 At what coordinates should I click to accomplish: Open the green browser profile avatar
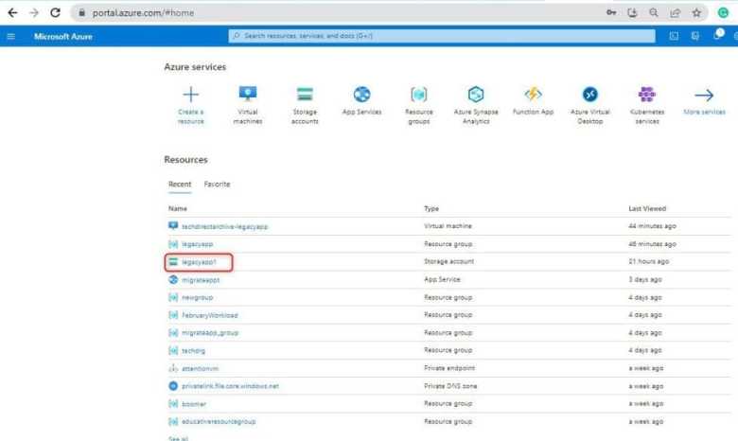[723, 12]
